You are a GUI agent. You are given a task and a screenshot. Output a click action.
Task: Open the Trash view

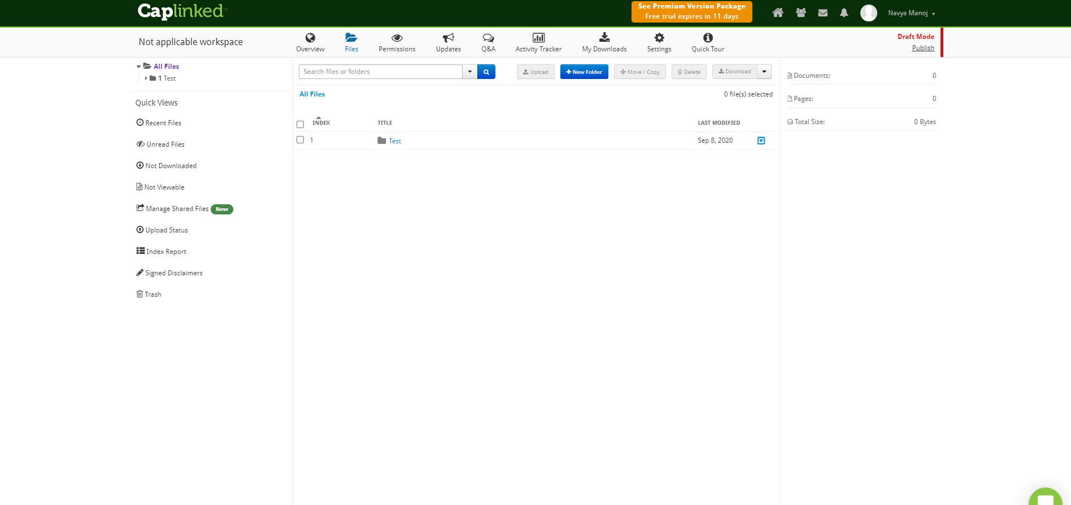pos(149,294)
